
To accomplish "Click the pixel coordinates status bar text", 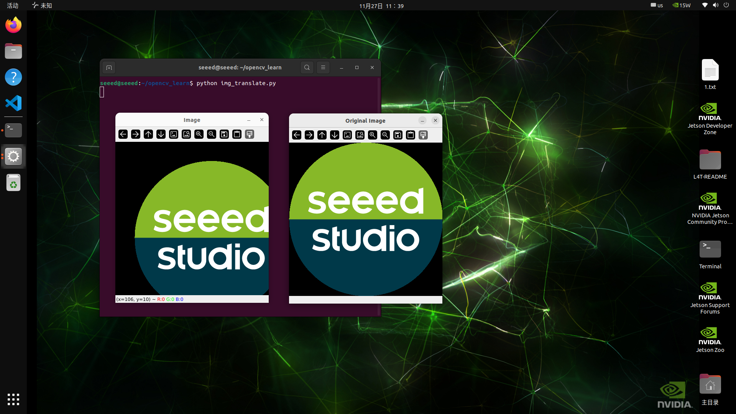I will tap(150, 299).
